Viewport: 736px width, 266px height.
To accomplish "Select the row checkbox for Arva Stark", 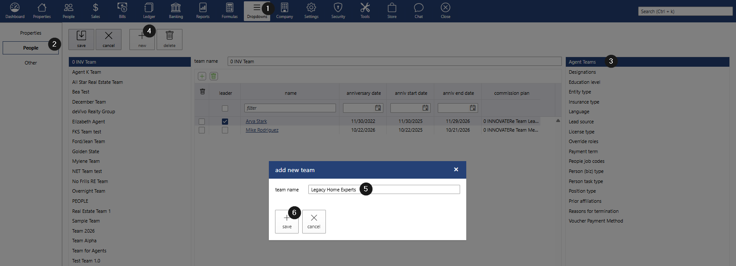I will coord(202,122).
